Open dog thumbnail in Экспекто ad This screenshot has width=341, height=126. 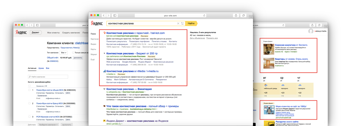[x=268, y=49]
